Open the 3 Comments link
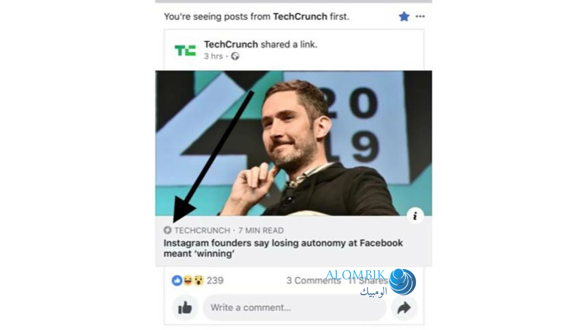 313,280
